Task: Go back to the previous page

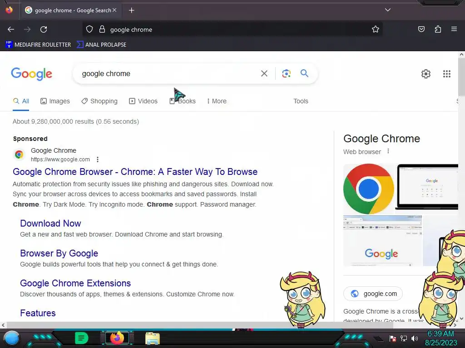Action: pyautogui.click(x=11, y=29)
